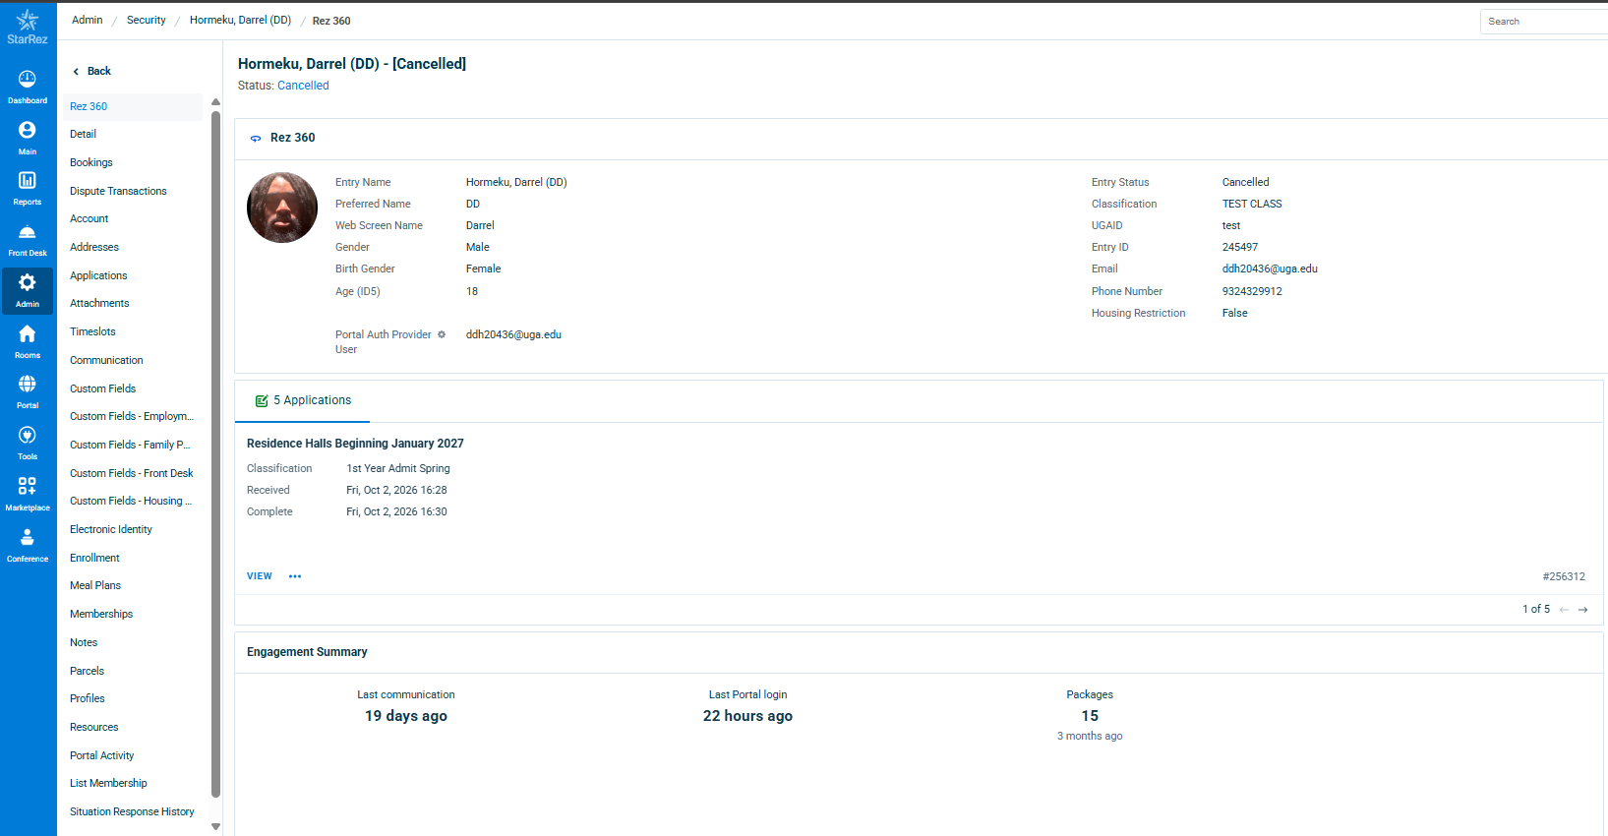1608x836 pixels.
Task: Open Custom Fields - Housing item
Action: [133, 501]
